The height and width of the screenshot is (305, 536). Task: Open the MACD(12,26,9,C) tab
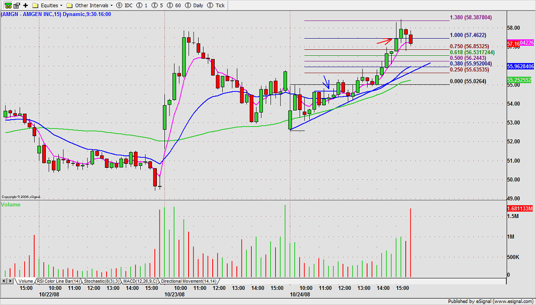140,281
